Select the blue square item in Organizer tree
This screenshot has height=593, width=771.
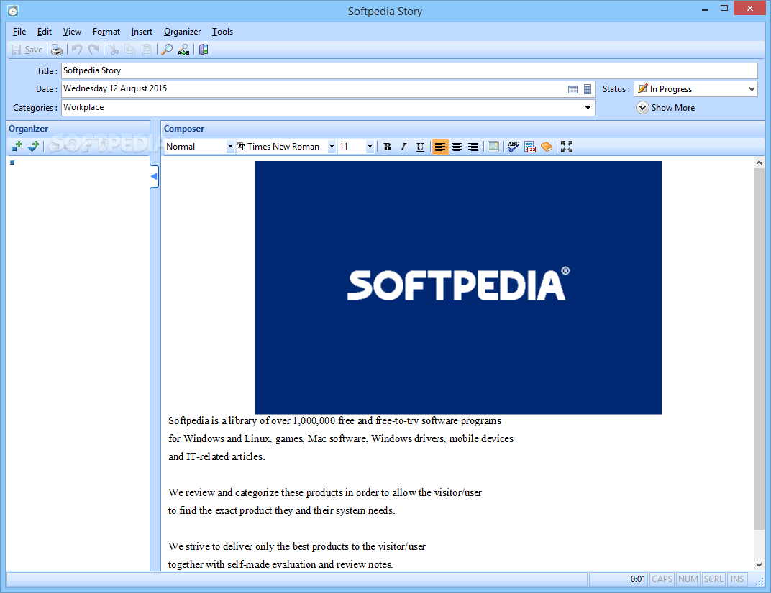(x=12, y=162)
